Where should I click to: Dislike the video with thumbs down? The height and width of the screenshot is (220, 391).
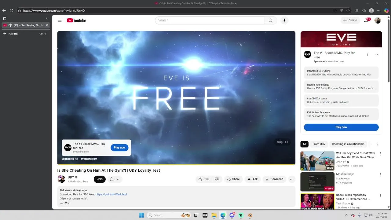coord(217,179)
